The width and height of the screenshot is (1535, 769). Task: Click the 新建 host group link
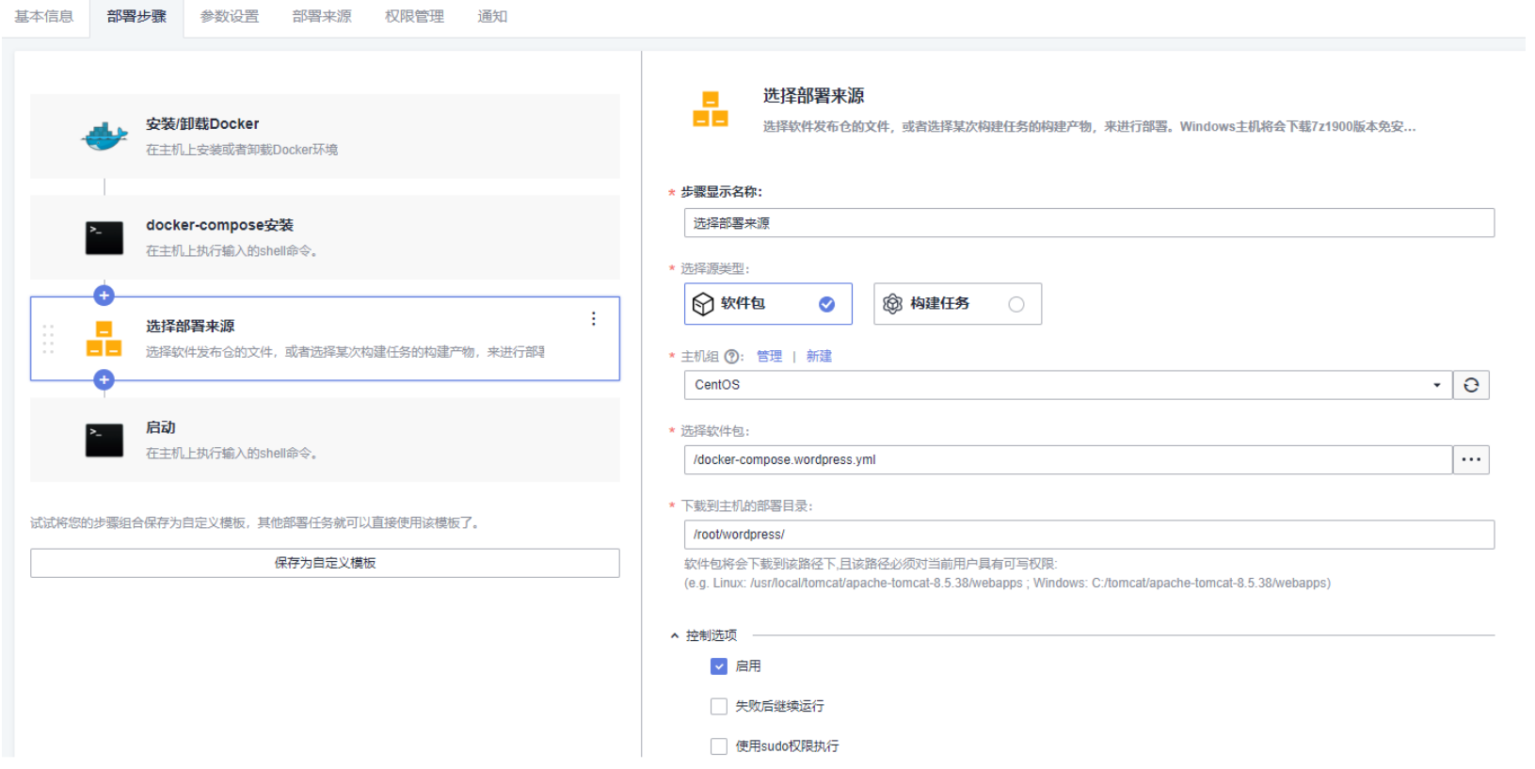point(819,357)
